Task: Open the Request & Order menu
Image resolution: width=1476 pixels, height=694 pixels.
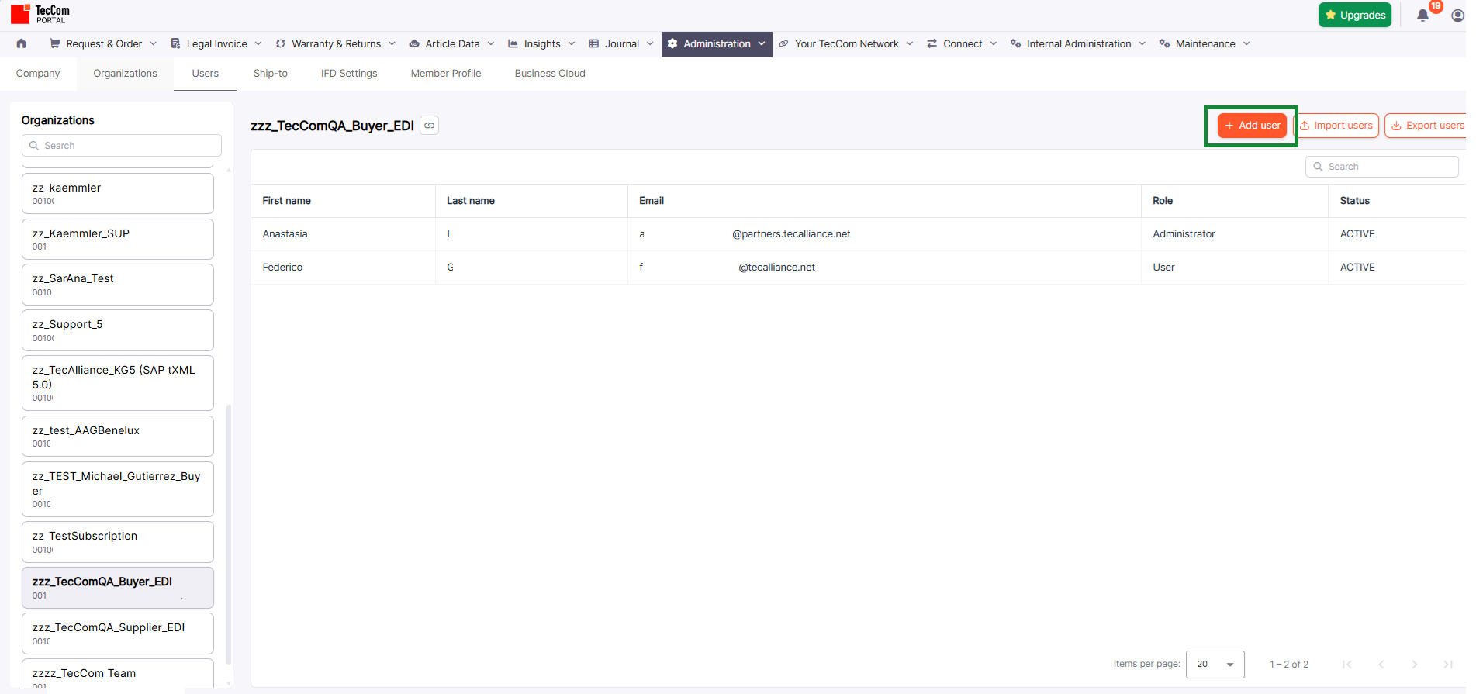Action: 103,44
